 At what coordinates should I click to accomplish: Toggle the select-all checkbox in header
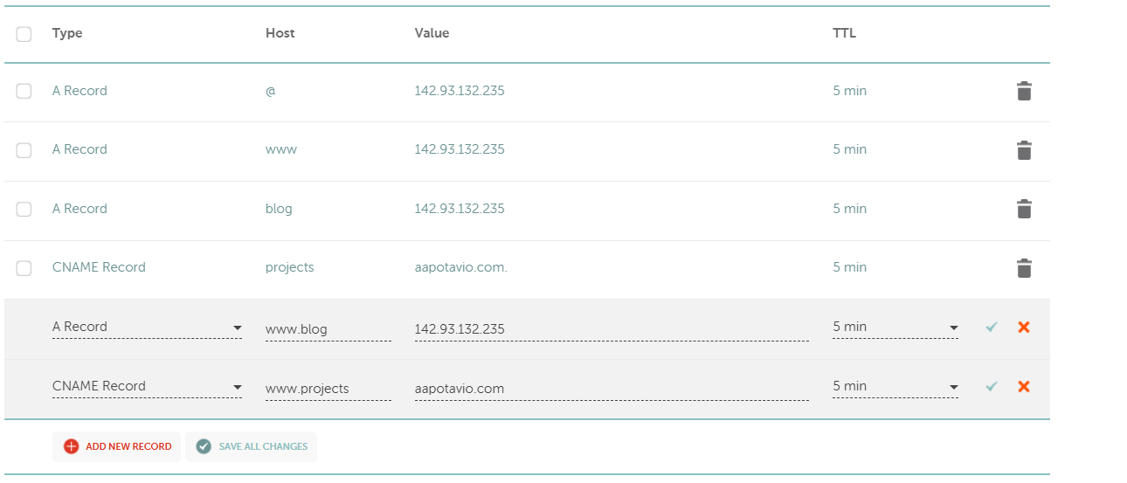[x=24, y=34]
